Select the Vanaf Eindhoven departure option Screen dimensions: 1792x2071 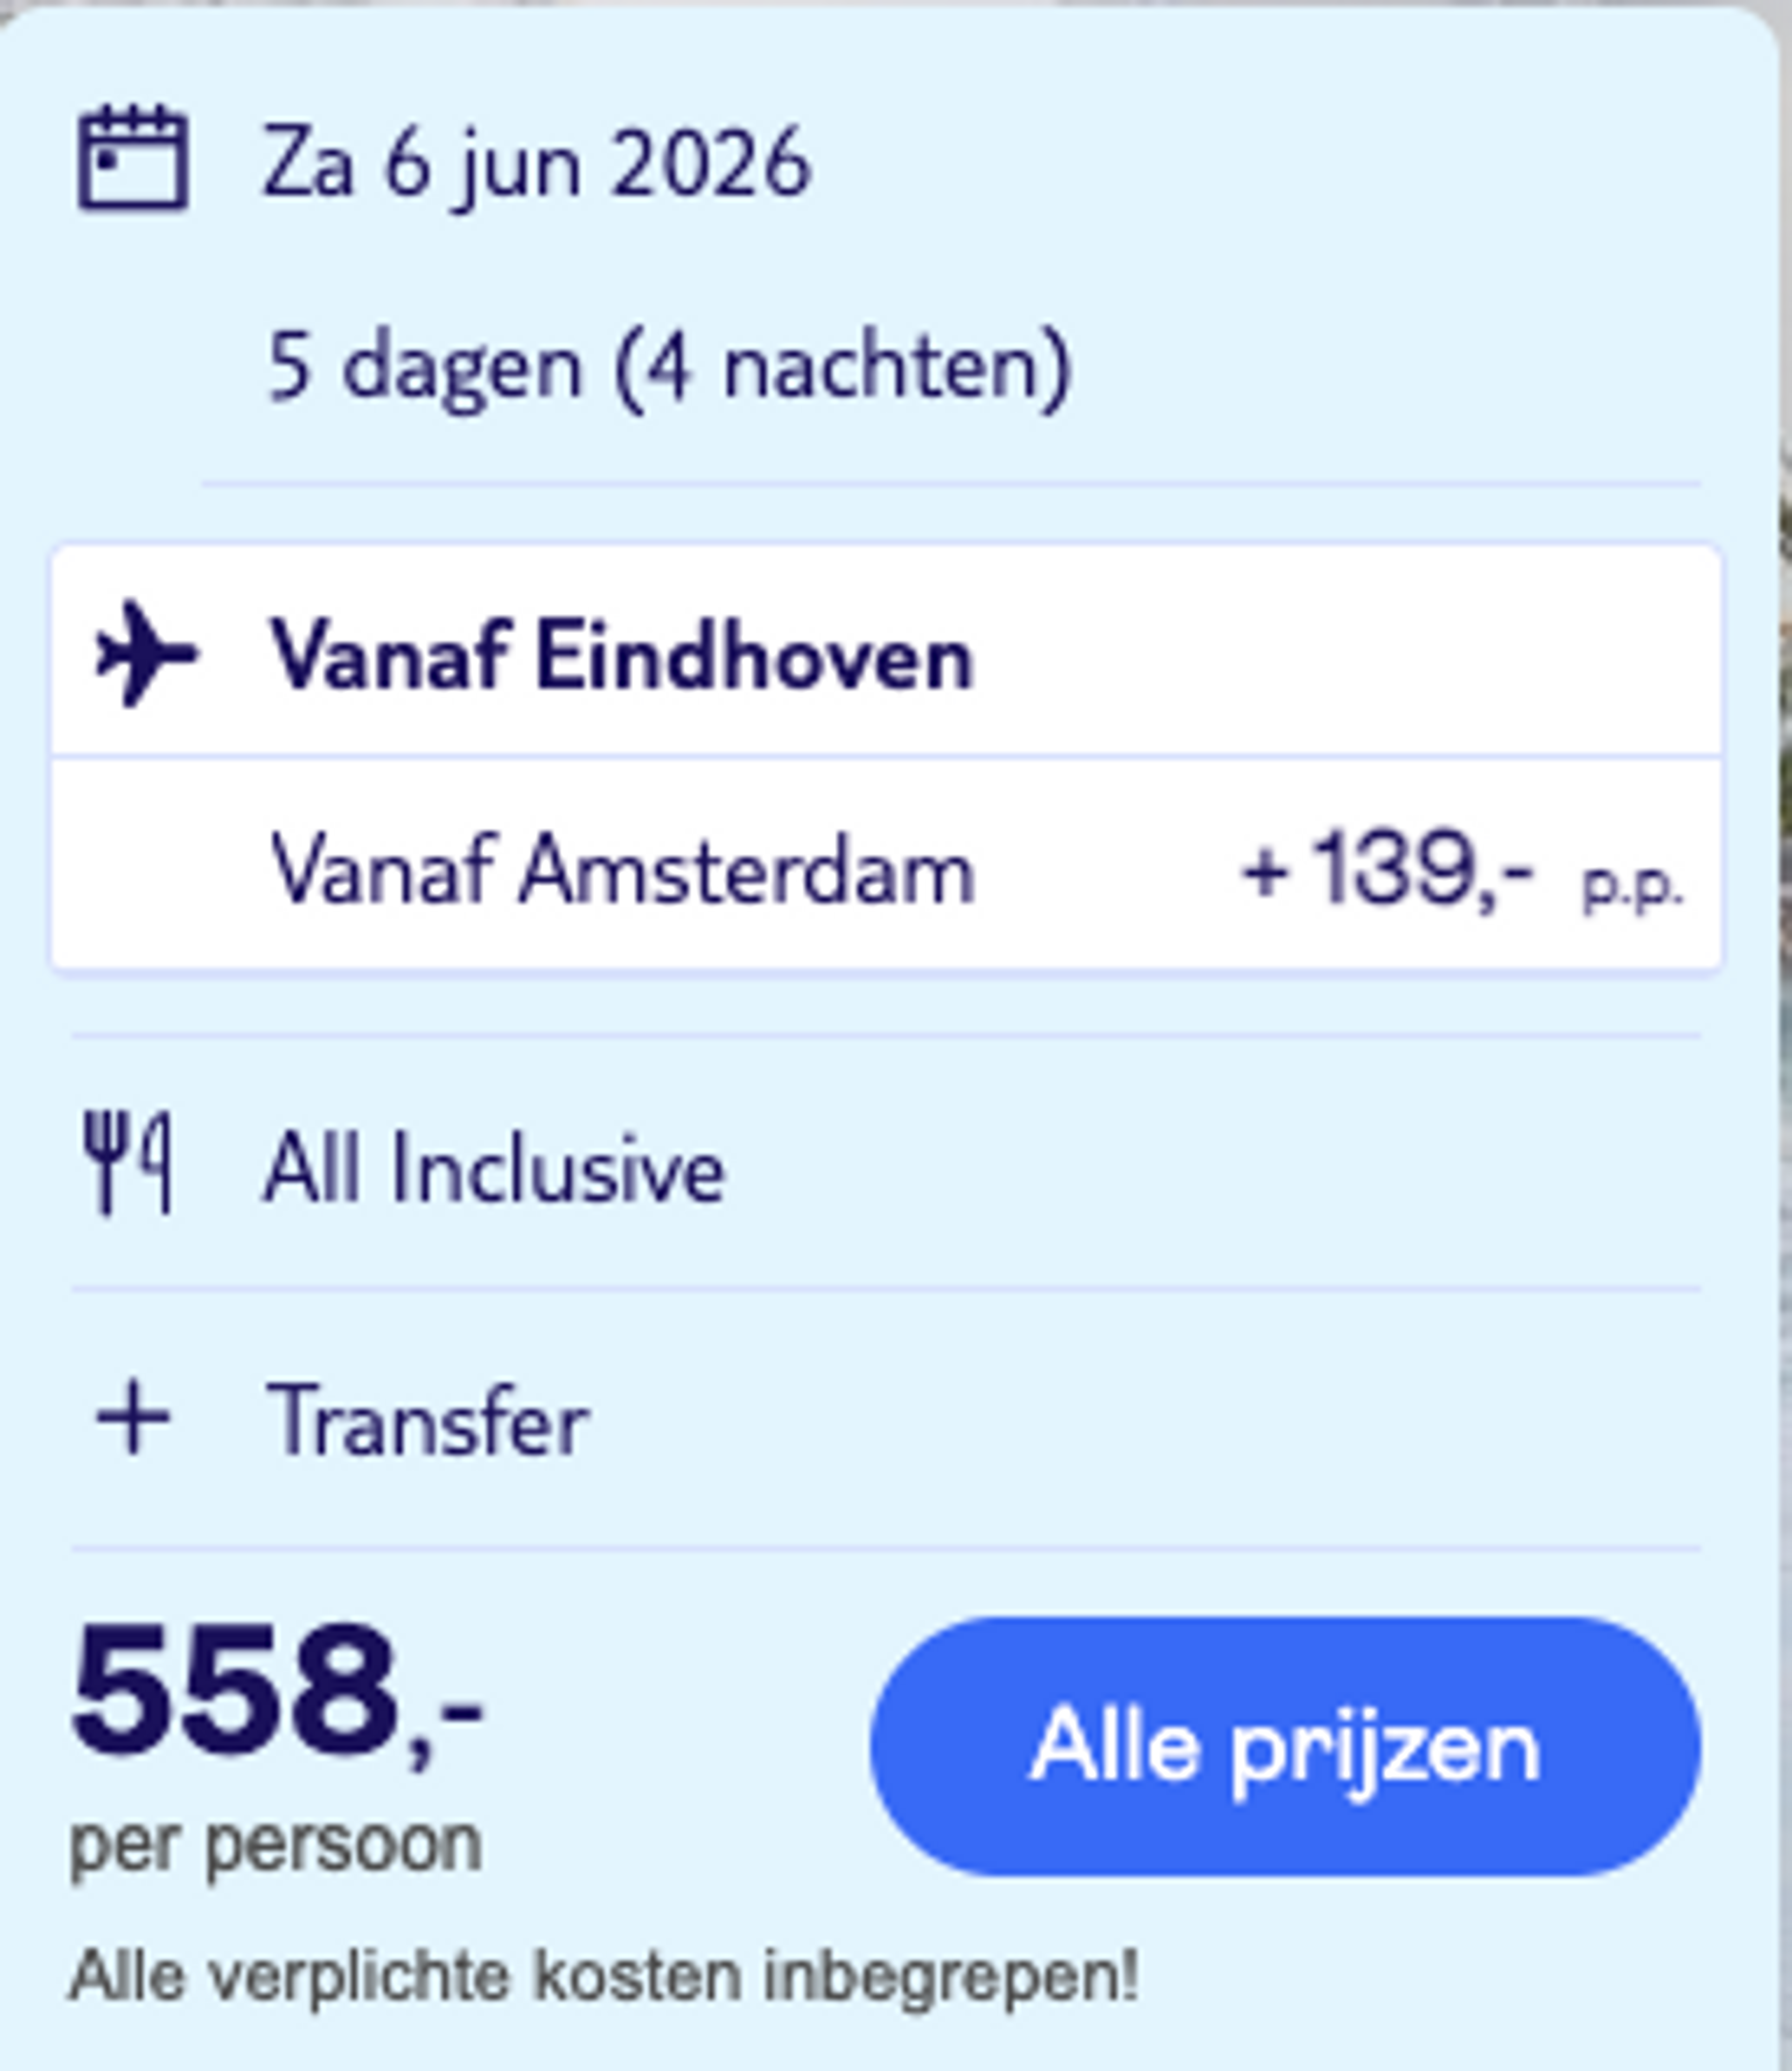click(x=620, y=657)
